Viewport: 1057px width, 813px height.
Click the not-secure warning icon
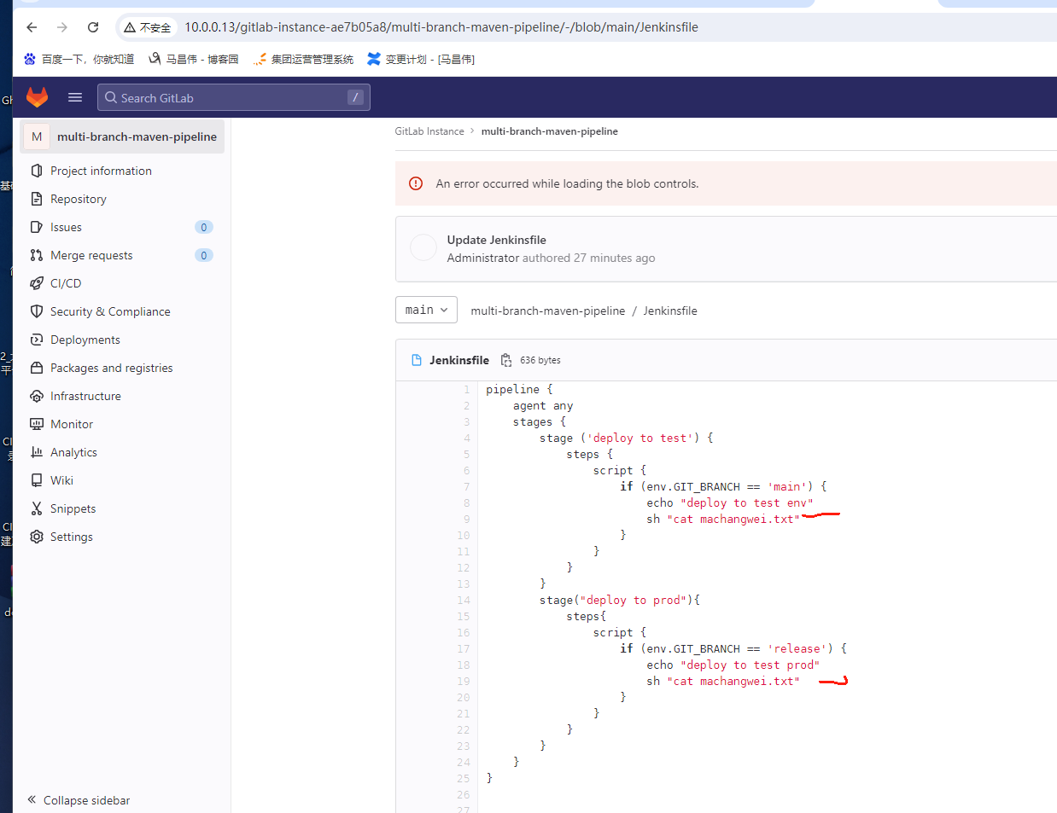(x=130, y=27)
